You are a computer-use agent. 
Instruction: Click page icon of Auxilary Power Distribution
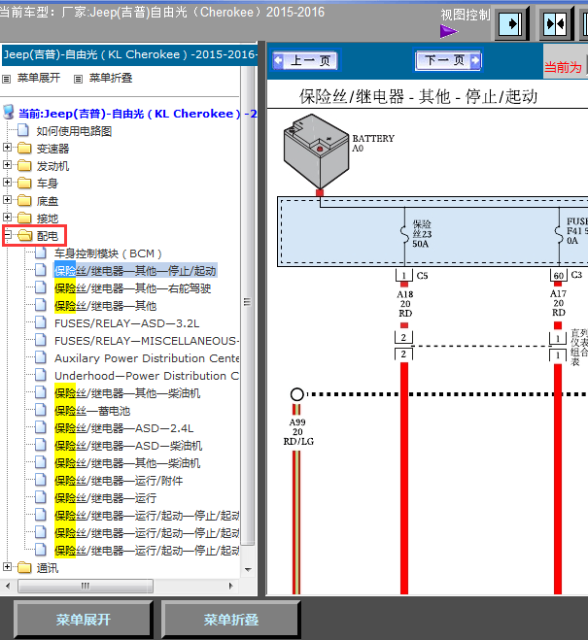tap(41, 358)
